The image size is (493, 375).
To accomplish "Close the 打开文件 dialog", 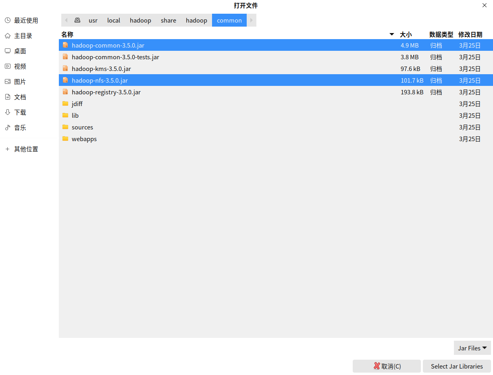I will 485,5.
